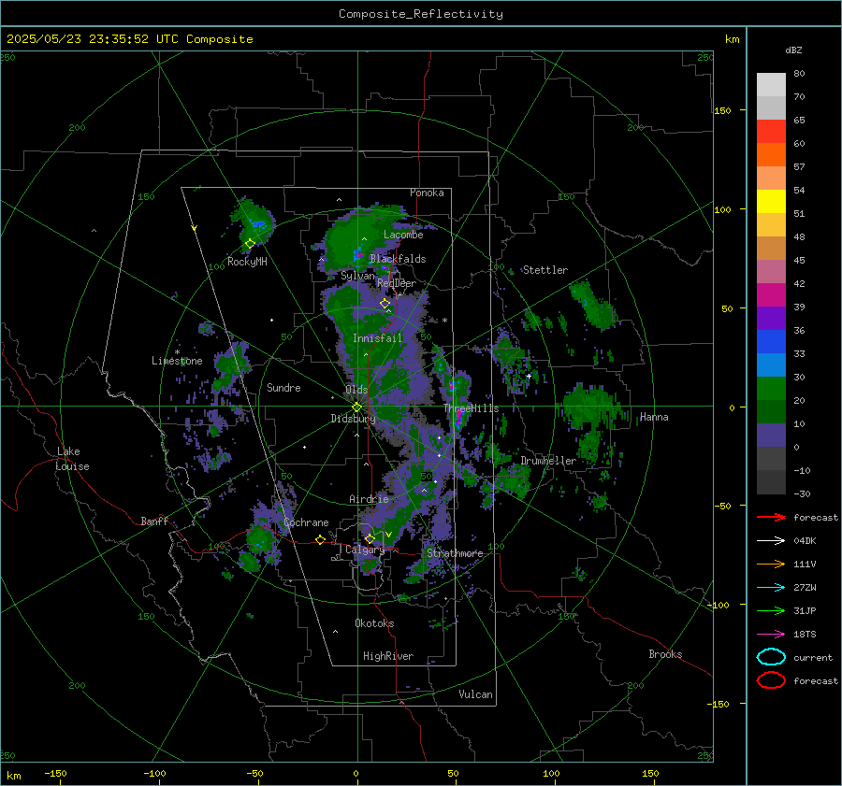Click the Banff label
This screenshot has width=842, height=786.
[x=154, y=521]
